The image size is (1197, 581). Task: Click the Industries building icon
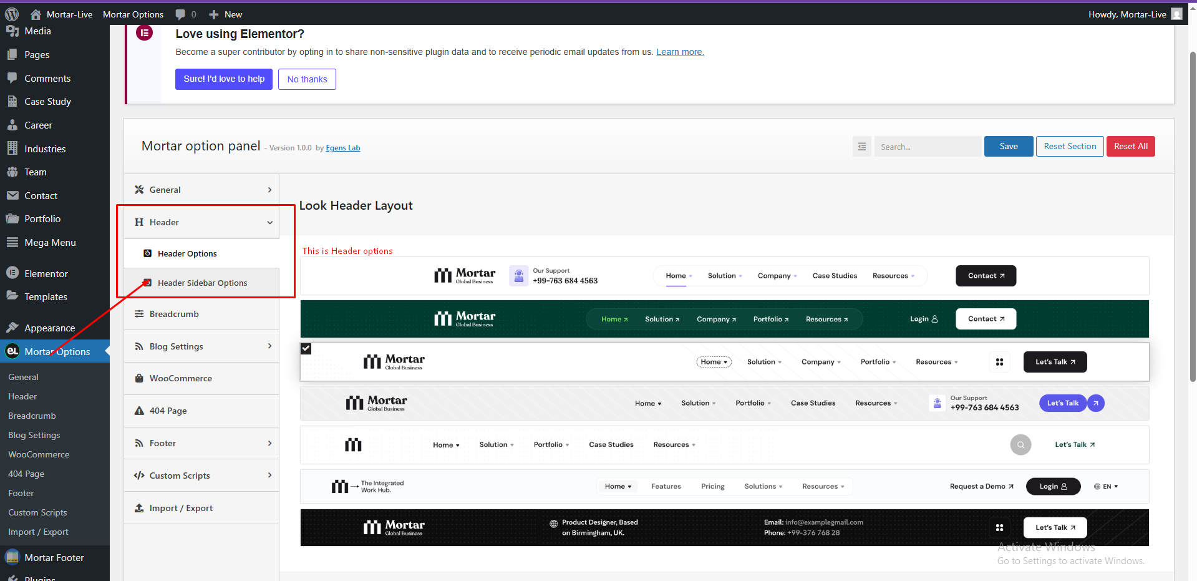coord(12,149)
